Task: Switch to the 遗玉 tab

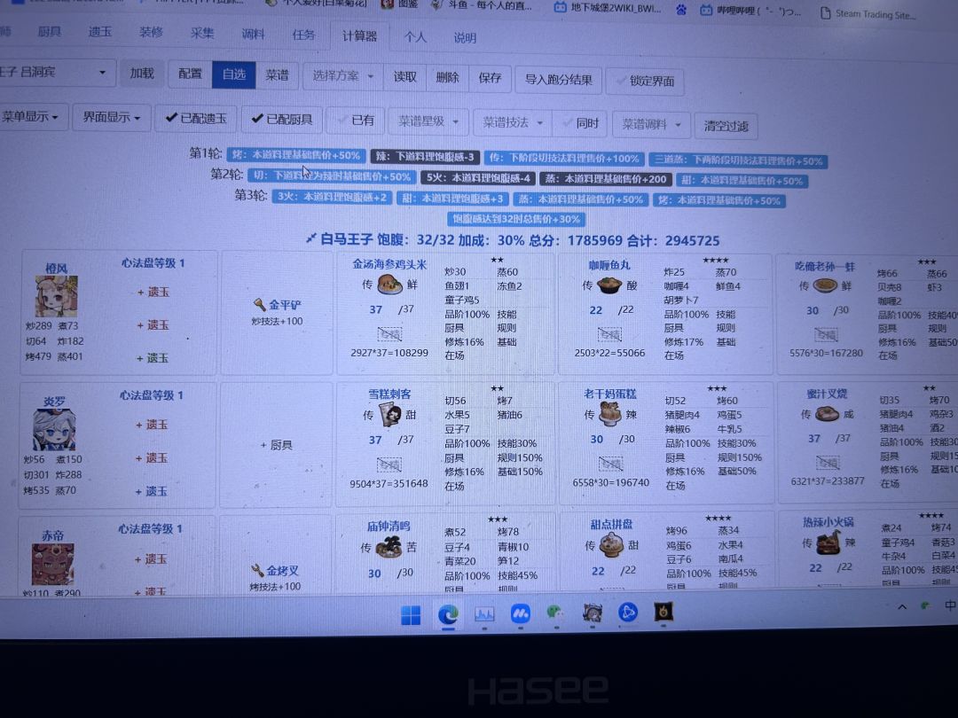Action: click(x=99, y=32)
